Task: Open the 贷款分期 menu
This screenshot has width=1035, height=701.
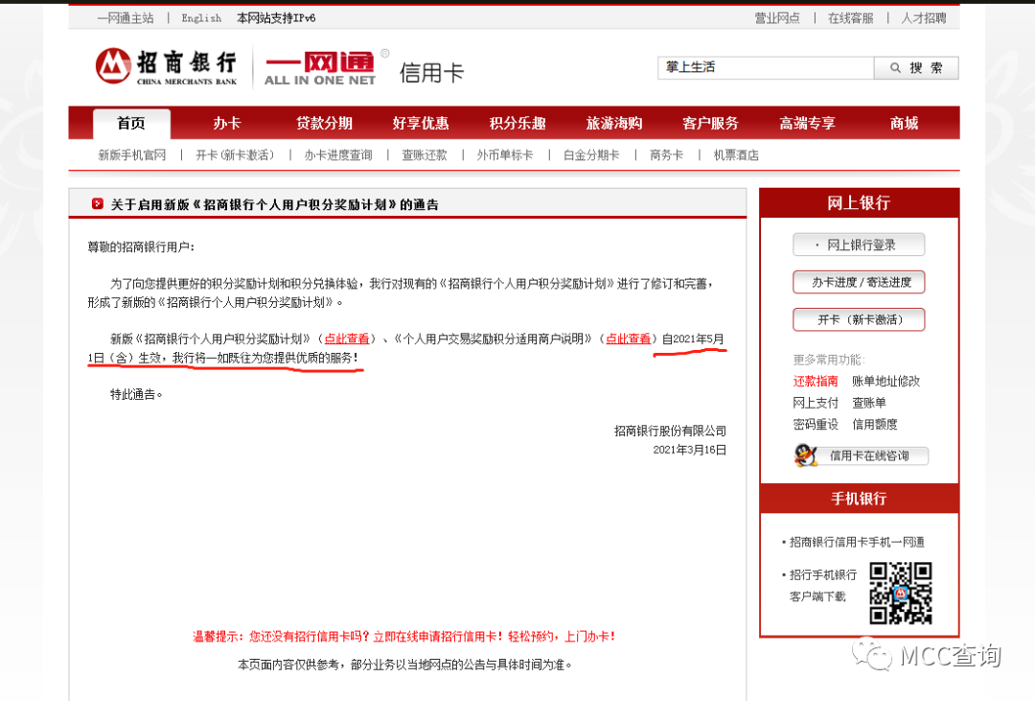Action: (x=324, y=124)
